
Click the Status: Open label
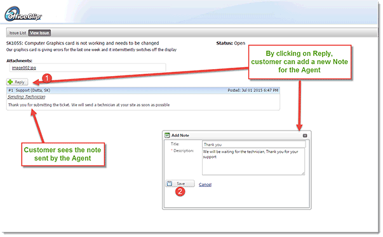click(x=231, y=43)
